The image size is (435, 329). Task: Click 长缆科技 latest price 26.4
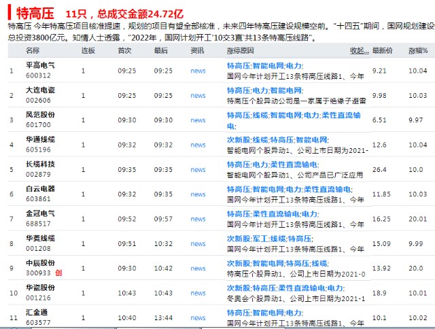click(x=379, y=169)
